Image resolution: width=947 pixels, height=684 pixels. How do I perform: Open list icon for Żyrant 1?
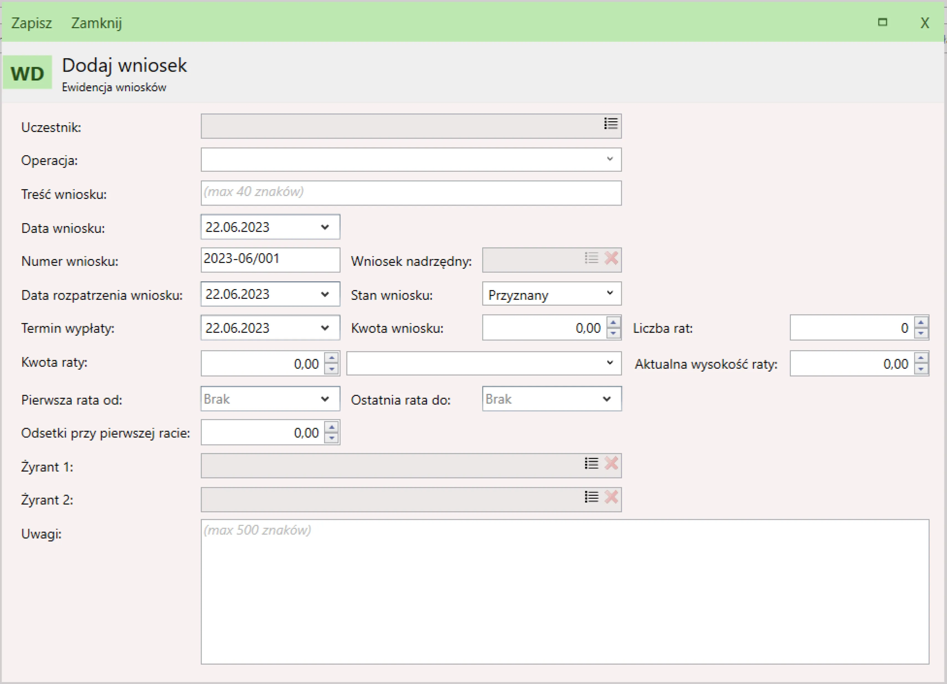pos(591,463)
